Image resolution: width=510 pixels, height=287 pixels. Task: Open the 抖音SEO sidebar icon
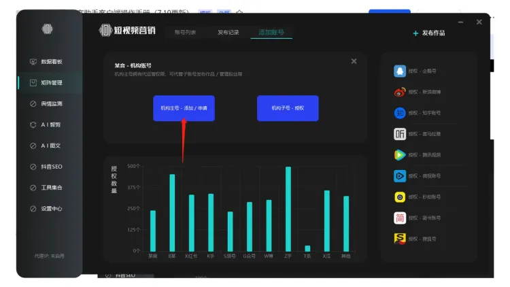point(33,167)
